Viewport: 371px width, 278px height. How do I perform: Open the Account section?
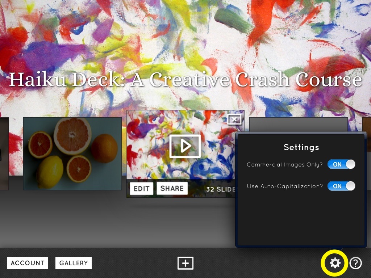tap(28, 263)
